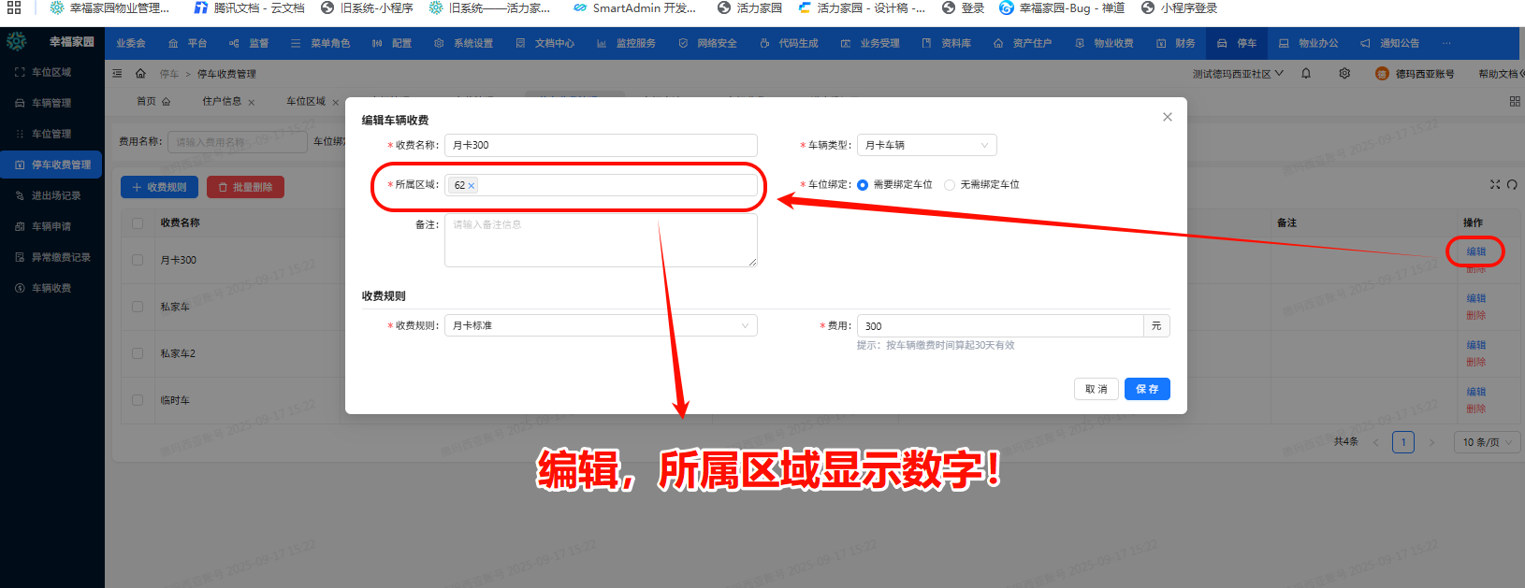Expand the 收费规则 月卡标准 dropdown

click(601, 325)
